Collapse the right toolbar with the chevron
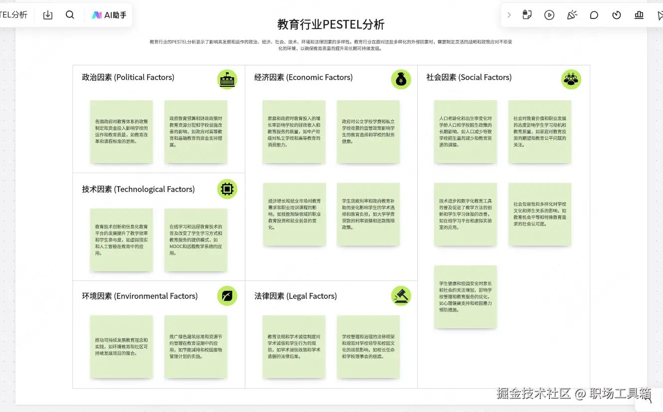This screenshot has height=412, width=663. point(509,15)
